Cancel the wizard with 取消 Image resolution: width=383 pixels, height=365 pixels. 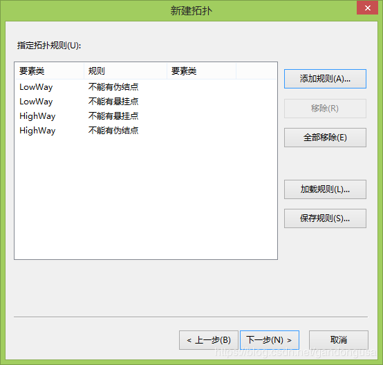339,340
